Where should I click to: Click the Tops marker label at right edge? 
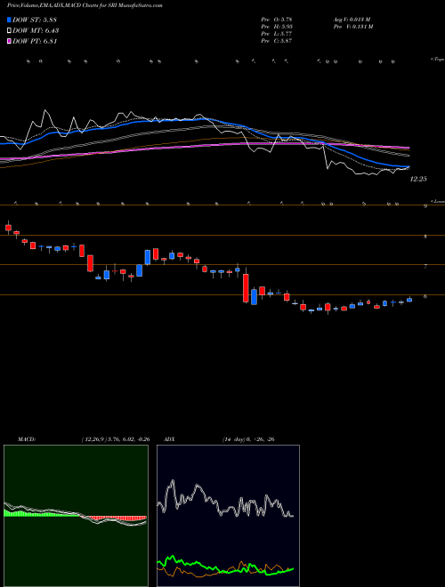coord(438,60)
